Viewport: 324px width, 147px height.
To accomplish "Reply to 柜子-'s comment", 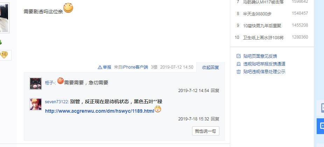I will (215, 91).
